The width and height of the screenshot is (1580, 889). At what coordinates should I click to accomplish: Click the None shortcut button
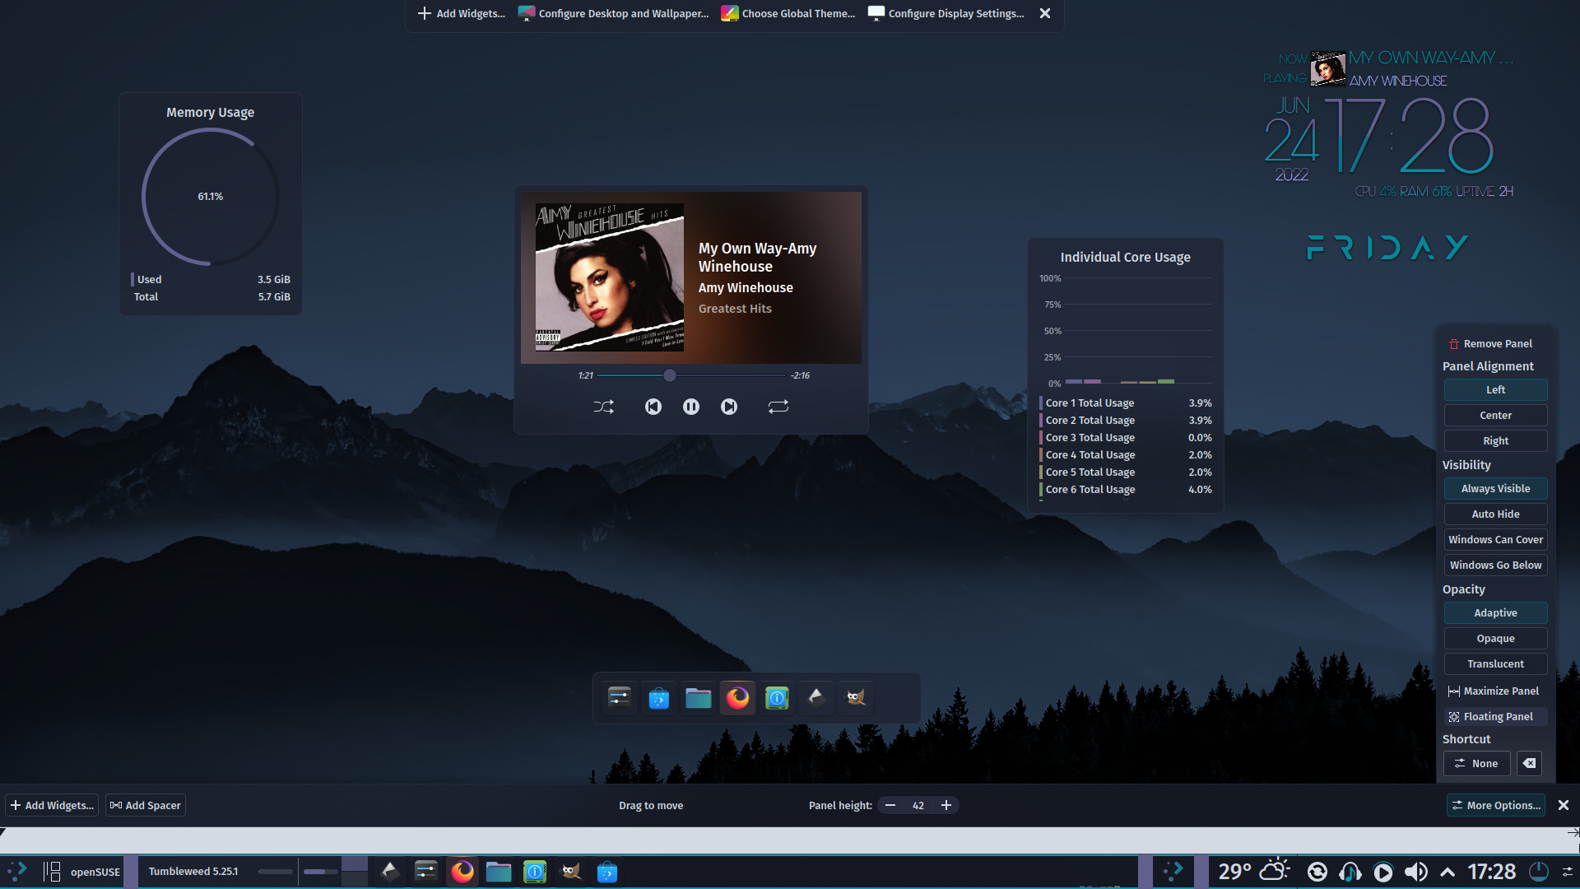(1476, 764)
